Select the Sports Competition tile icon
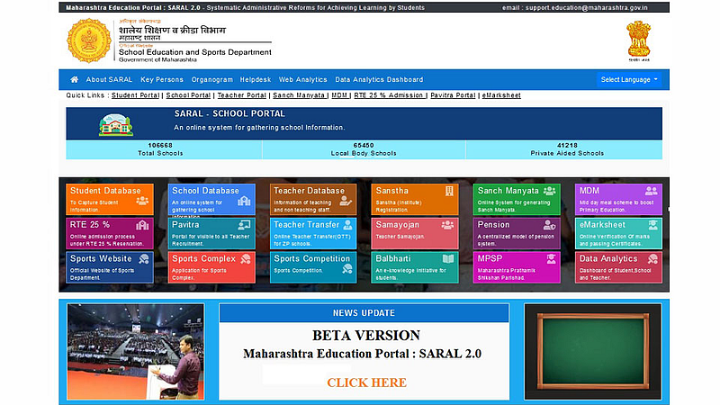This screenshot has width=720, height=405. click(347, 269)
